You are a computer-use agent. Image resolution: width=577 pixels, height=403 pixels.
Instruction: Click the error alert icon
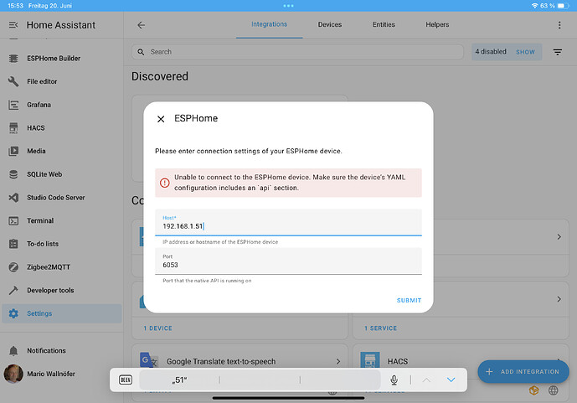[164, 183]
